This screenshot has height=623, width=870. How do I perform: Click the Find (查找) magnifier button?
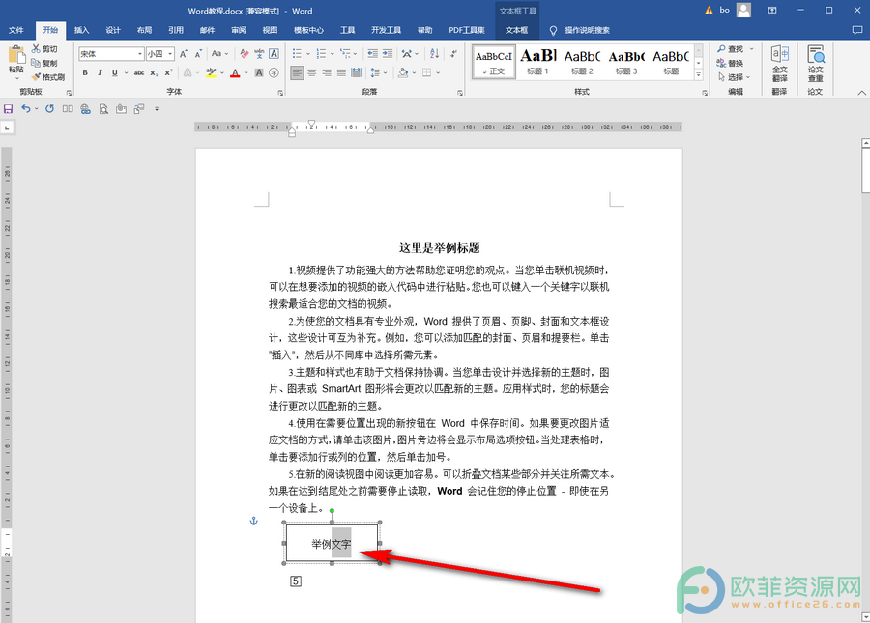point(731,48)
